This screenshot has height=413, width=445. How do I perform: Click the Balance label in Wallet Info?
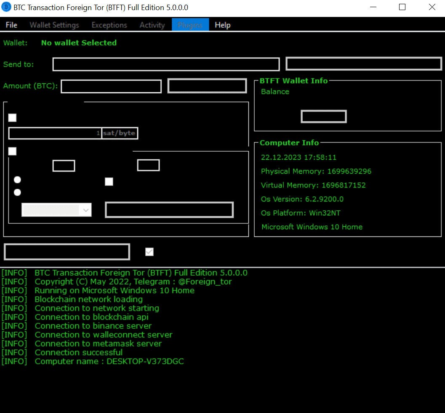point(275,92)
